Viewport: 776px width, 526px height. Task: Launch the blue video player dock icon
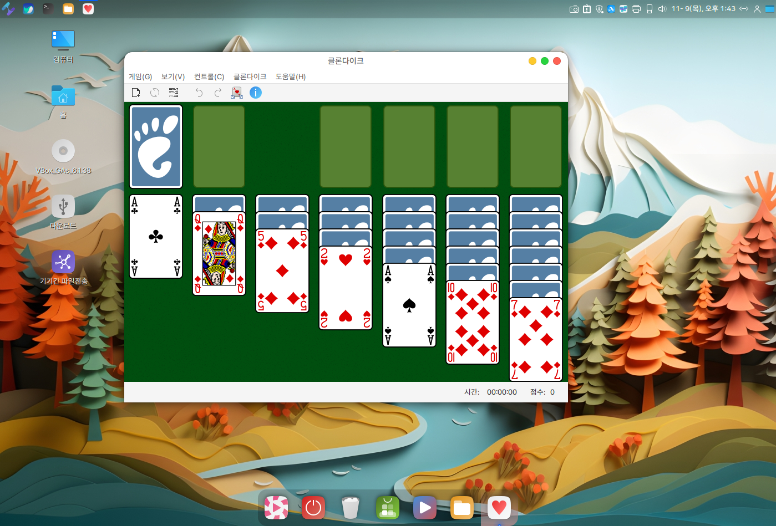[x=425, y=507]
